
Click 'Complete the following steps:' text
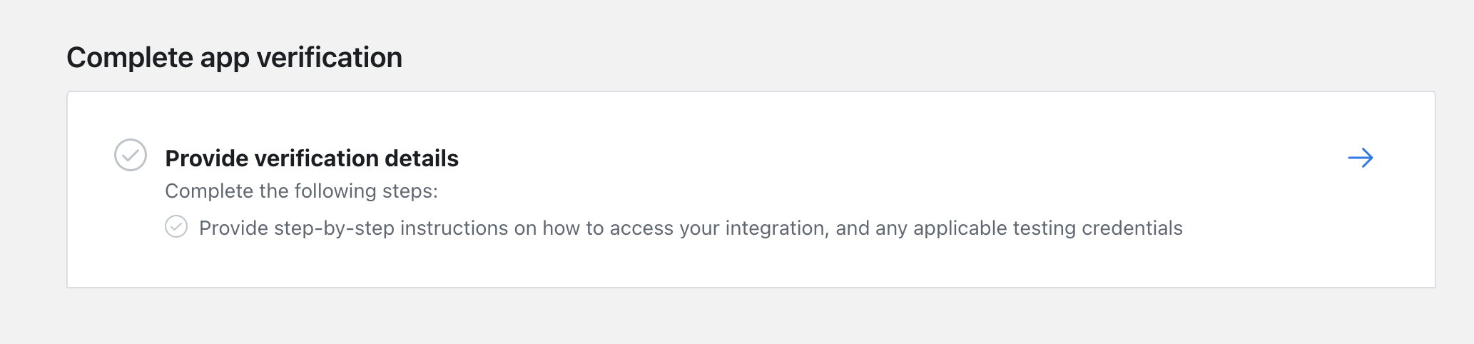(301, 191)
